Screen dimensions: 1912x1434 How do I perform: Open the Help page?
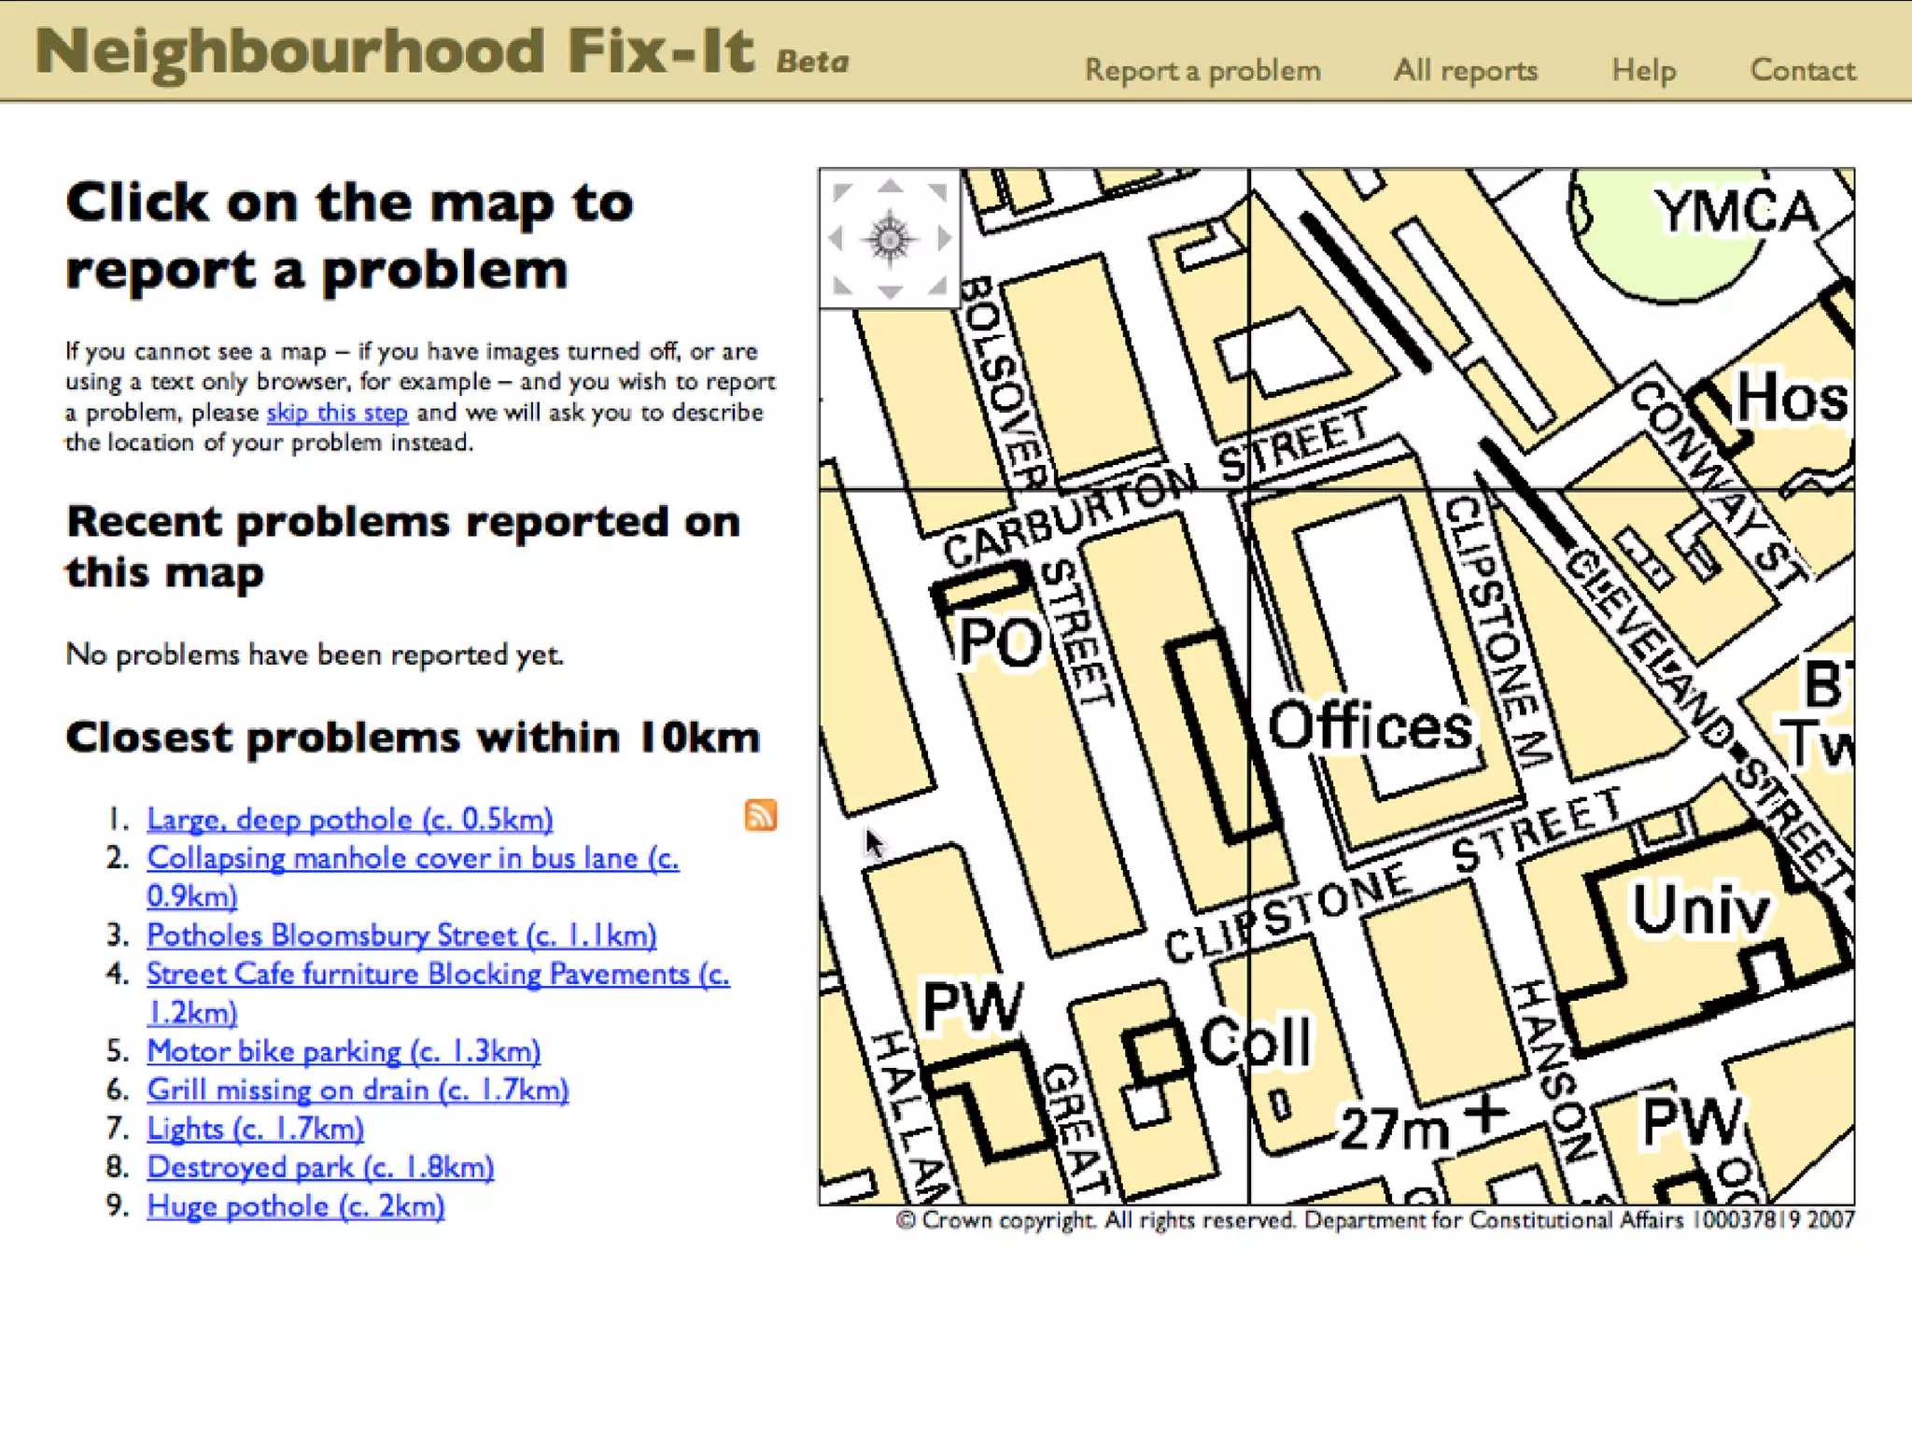1643,70
